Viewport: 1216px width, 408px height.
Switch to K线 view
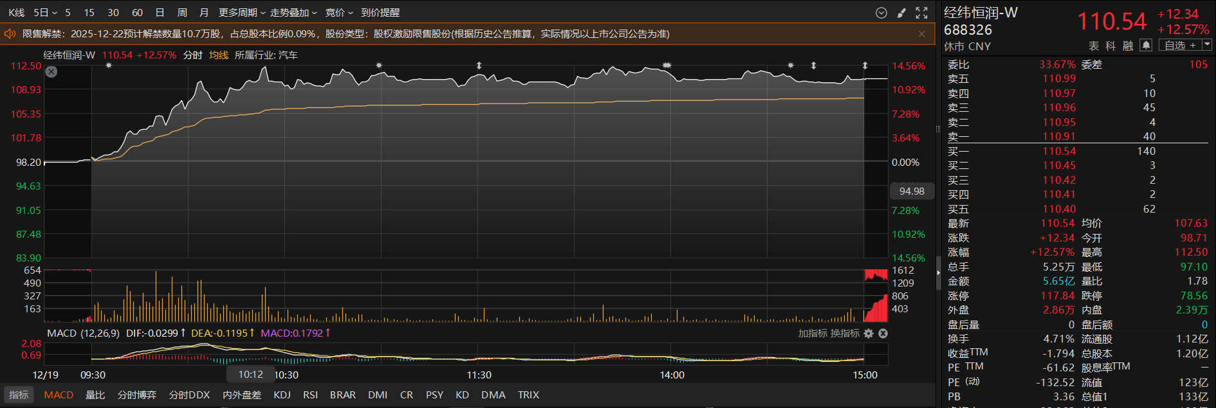[16, 13]
